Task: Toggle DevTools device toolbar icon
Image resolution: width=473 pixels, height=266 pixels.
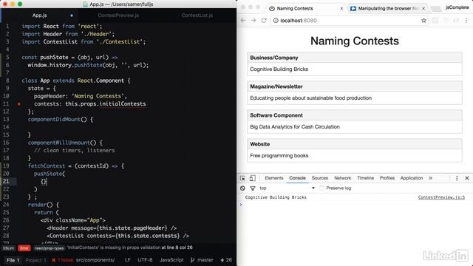Action: [253, 178]
